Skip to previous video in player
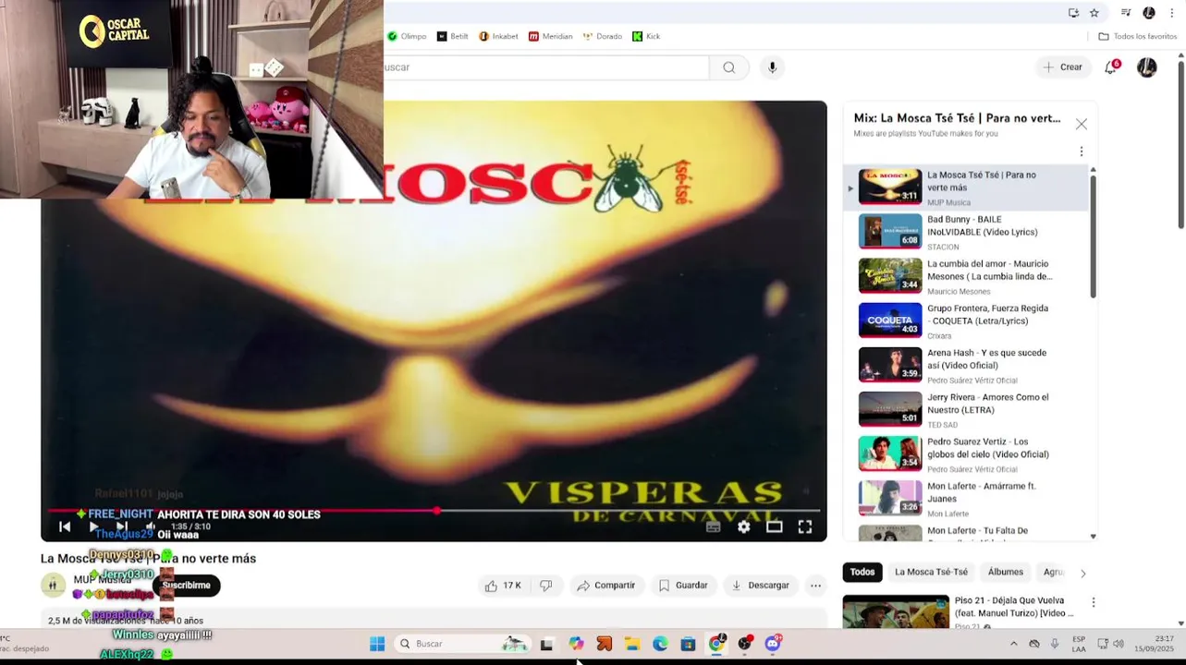Image resolution: width=1186 pixels, height=665 pixels. [x=65, y=526]
